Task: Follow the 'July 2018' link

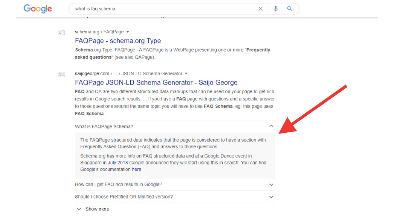Action: [x=118, y=163]
